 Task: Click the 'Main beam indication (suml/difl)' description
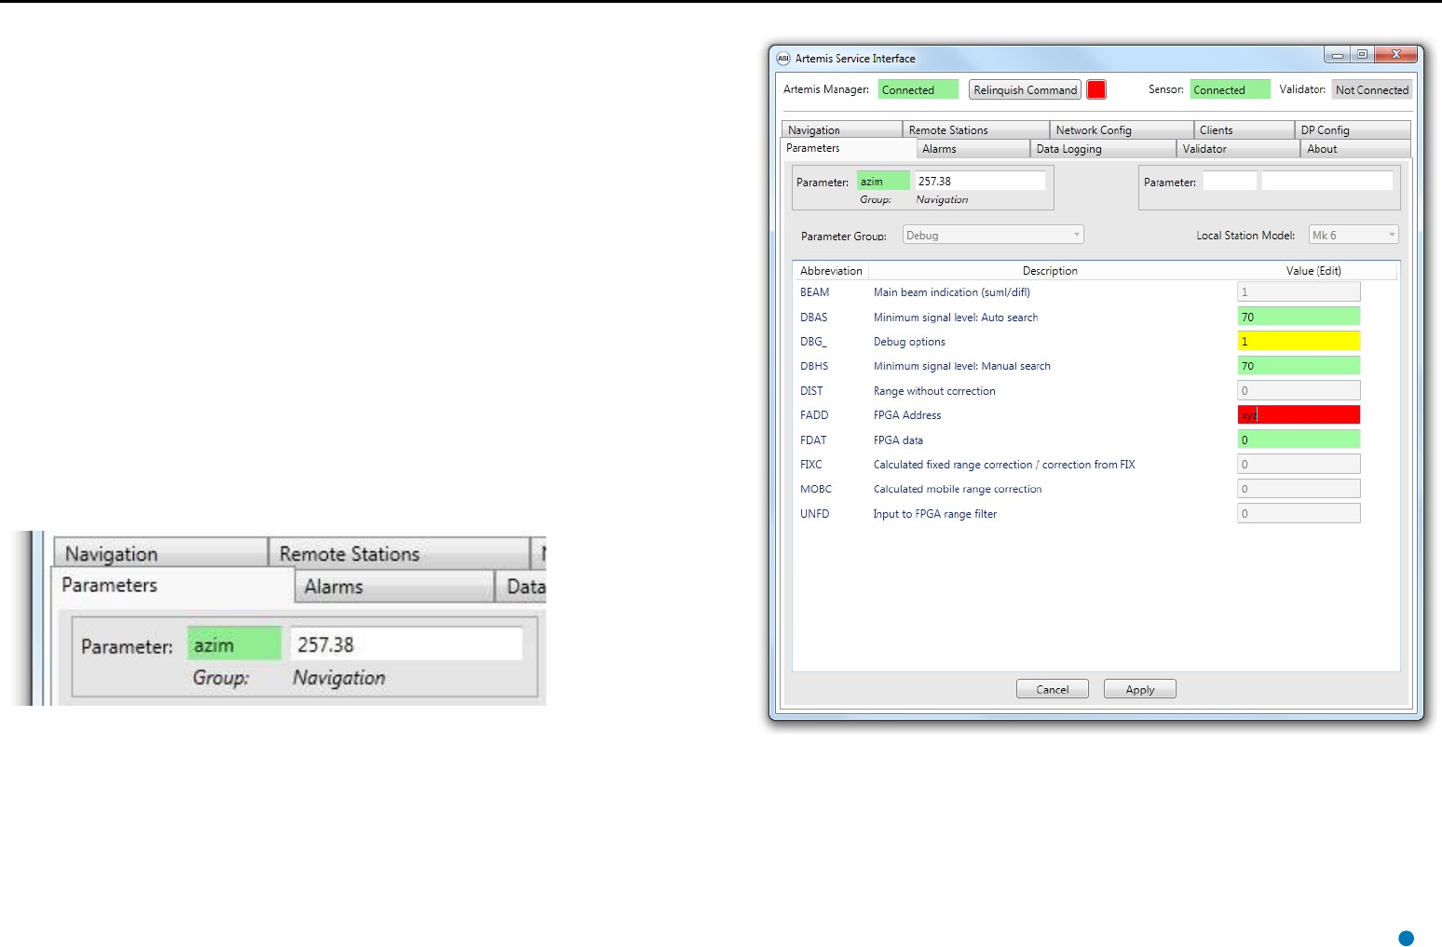coord(951,292)
